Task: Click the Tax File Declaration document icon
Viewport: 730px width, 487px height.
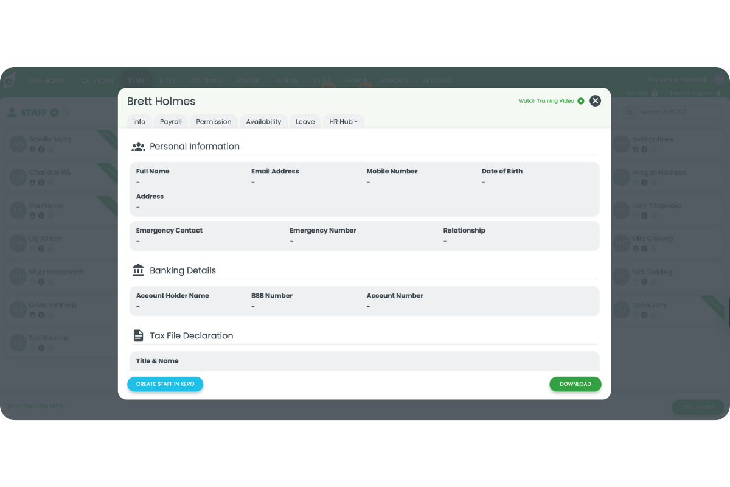Action: [x=138, y=335]
